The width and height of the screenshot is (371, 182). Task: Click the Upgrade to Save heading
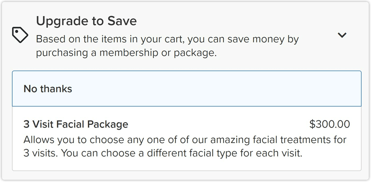click(x=86, y=20)
